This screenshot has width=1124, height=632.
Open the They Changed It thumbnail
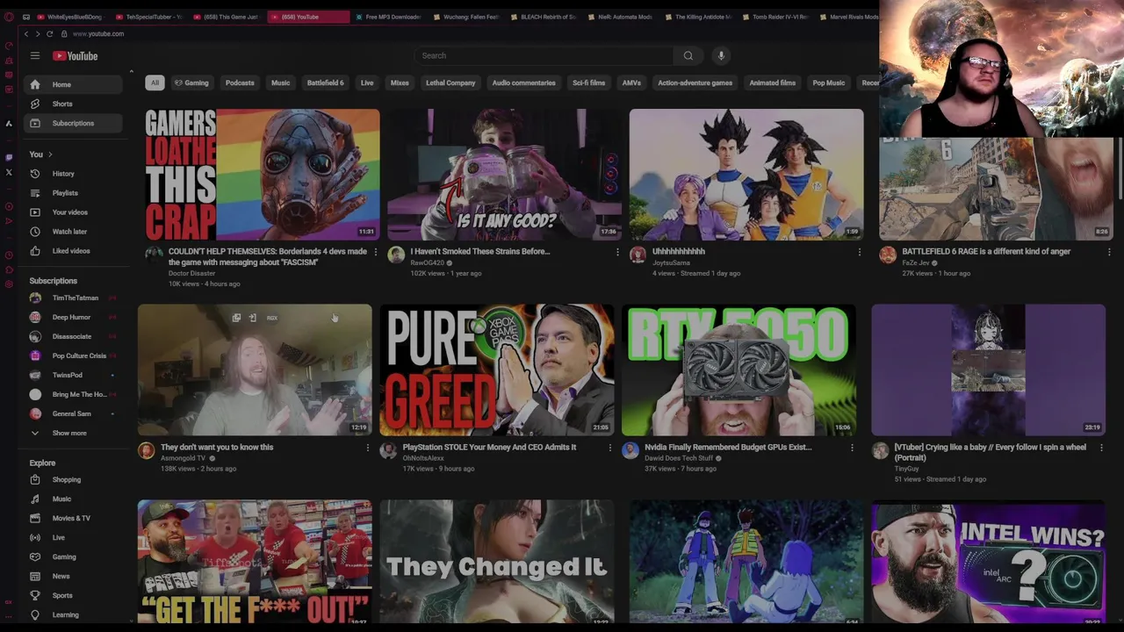[x=497, y=562]
